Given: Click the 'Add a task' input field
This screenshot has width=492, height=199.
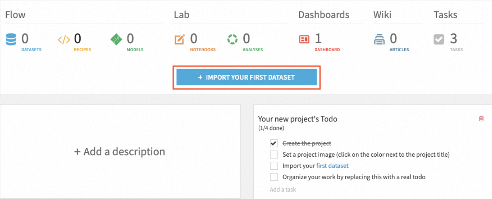Looking at the screenshot, I should coord(283,189).
